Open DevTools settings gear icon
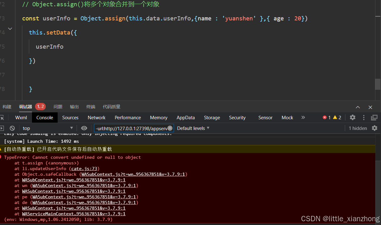This screenshot has width=381, height=225. click(x=352, y=117)
